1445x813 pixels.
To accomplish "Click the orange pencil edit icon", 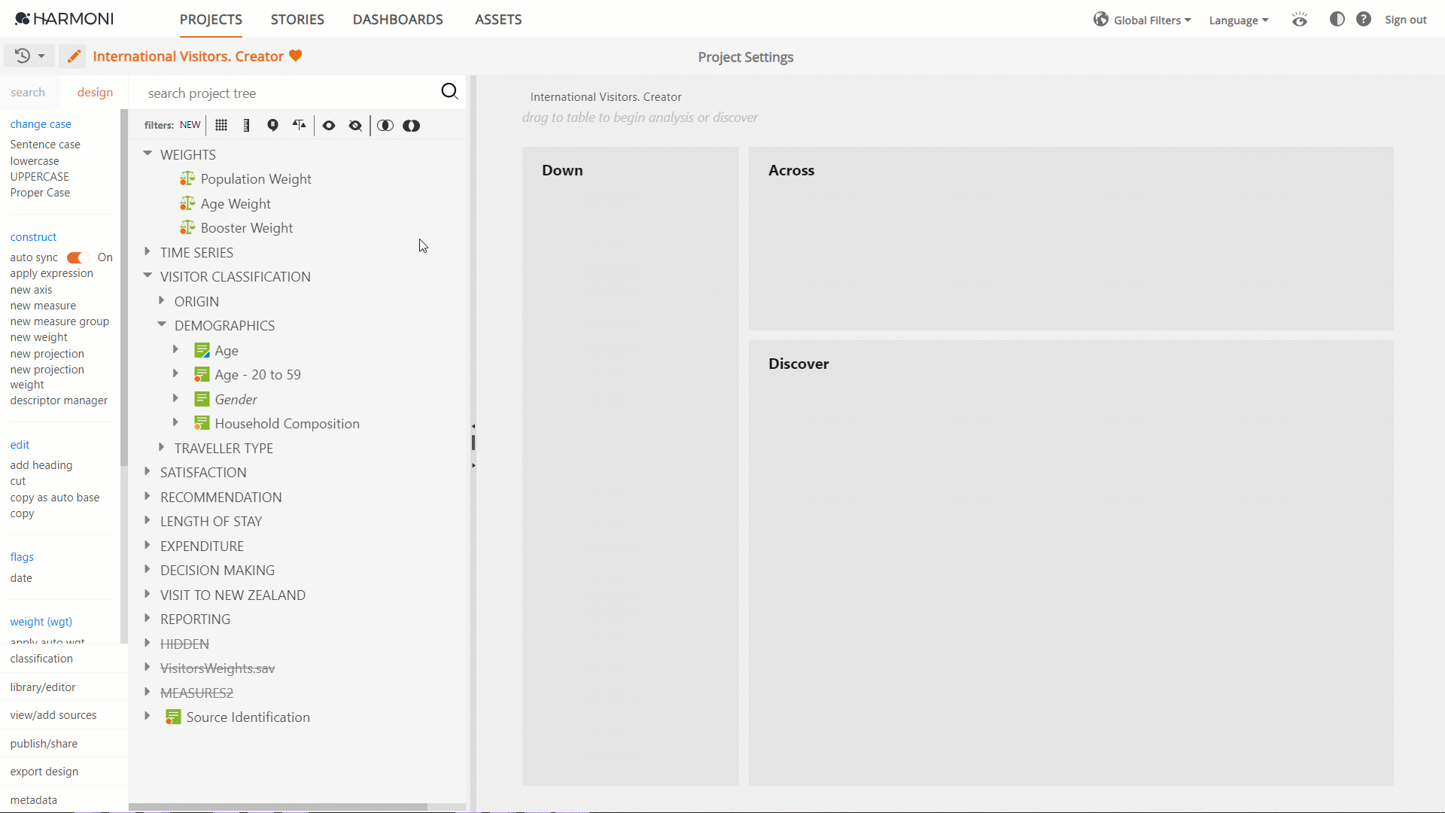I will point(73,56).
